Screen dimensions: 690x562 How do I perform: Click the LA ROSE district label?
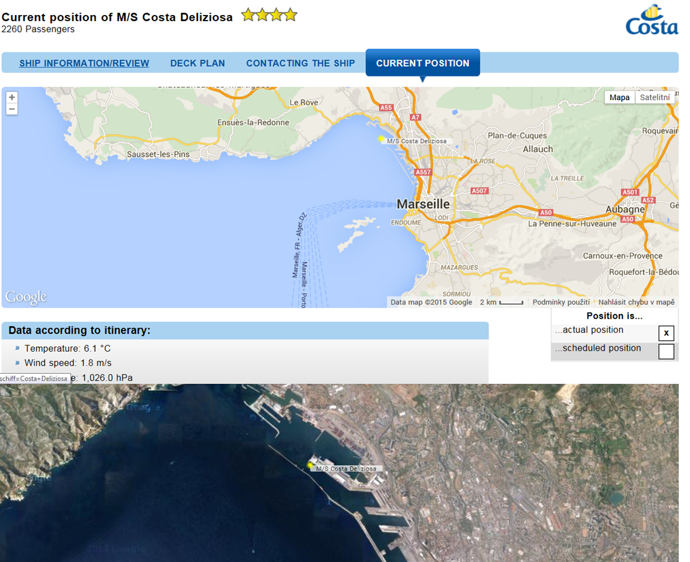coord(483,161)
